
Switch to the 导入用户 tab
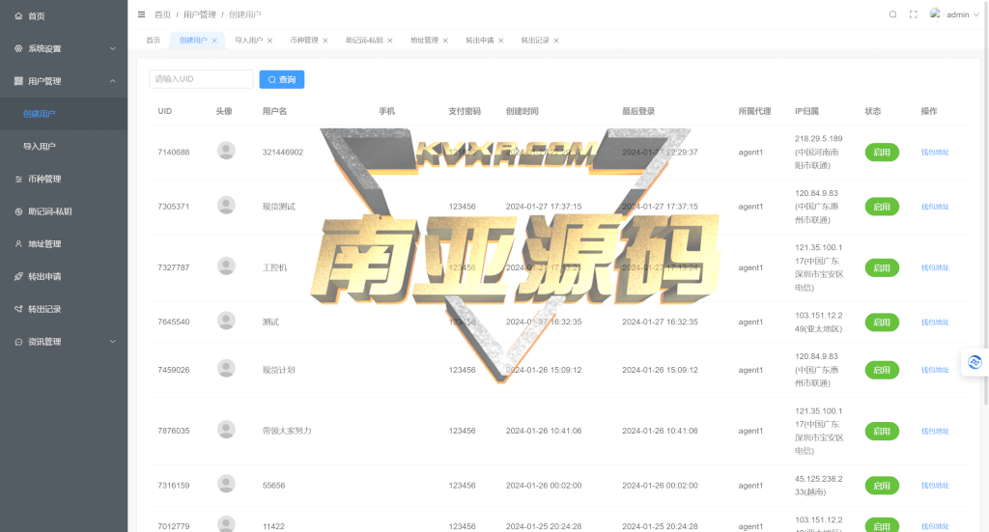pyautogui.click(x=248, y=41)
